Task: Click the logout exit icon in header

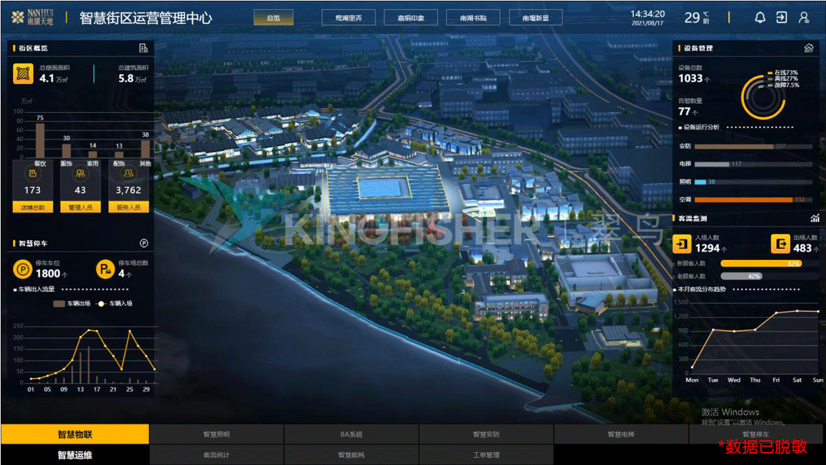Action: coord(782,18)
